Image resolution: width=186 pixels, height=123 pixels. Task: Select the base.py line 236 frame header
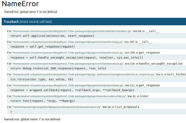[x=95, y=64]
